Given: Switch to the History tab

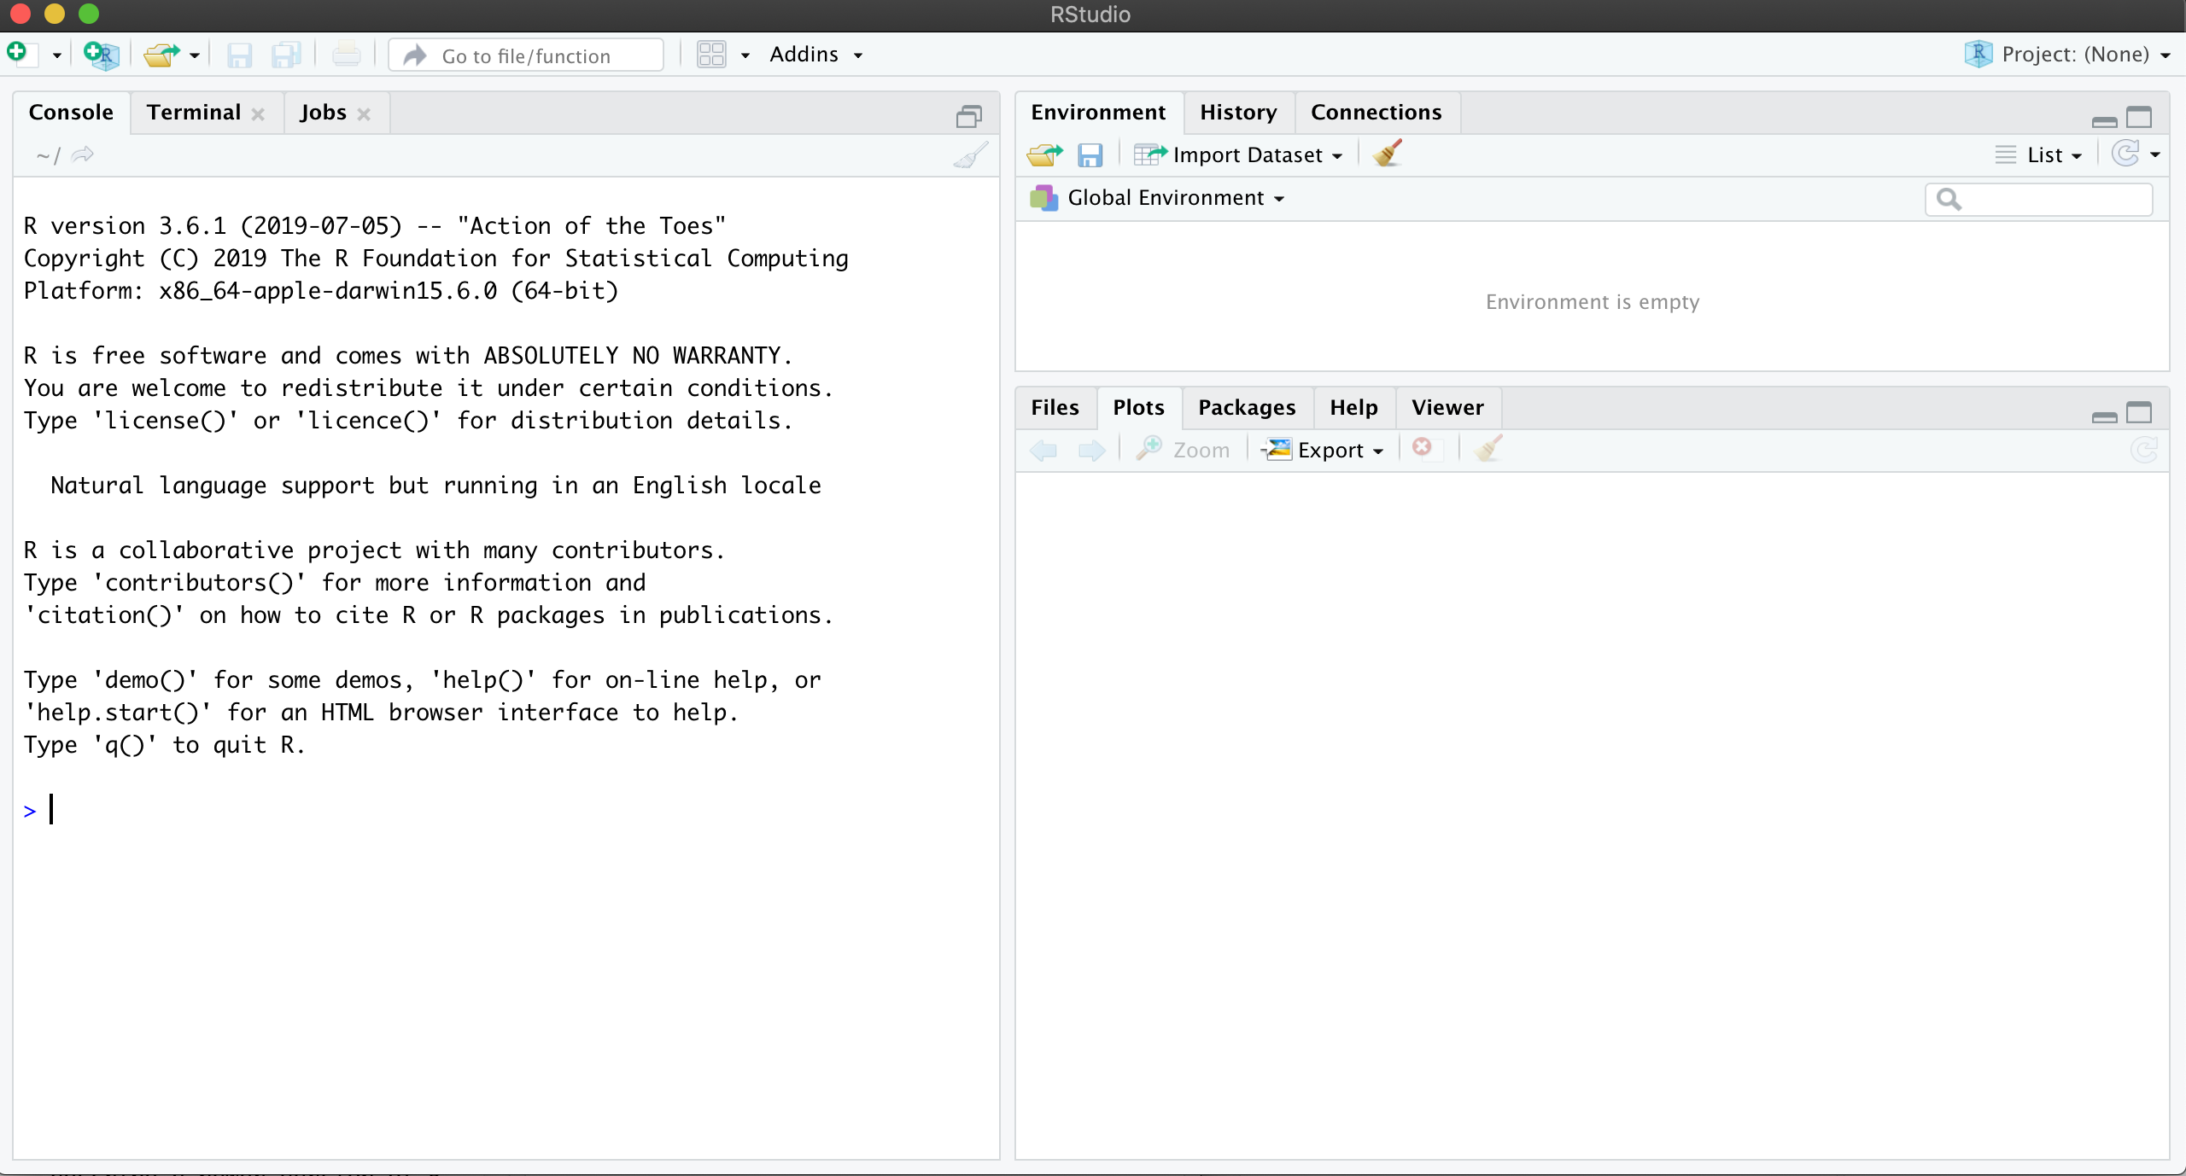Looking at the screenshot, I should pos(1238,112).
